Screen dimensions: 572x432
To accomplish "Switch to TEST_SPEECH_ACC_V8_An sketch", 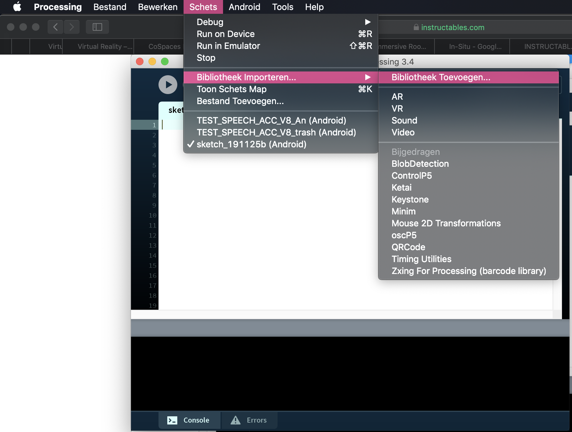I will tap(281, 120).
